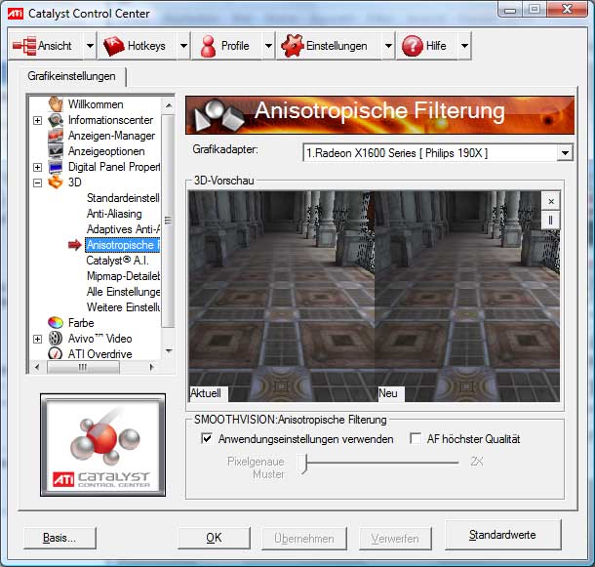Expand the Informationscenter tree node
595x567 pixels.
37,120
